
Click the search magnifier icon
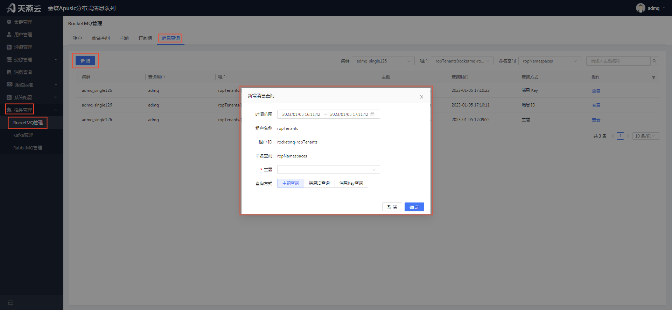pyautogui.click(x=654, y=61)
